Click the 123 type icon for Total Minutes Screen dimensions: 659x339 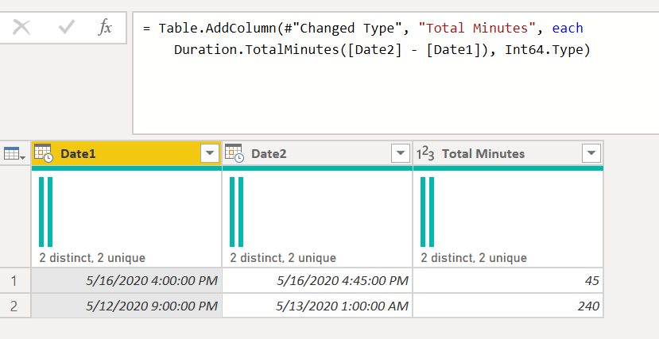point(425,154)
